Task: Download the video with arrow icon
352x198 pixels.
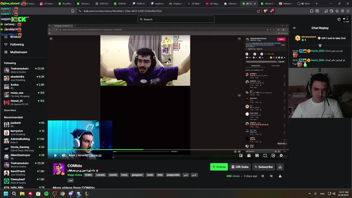Action: tap(280, 167)
